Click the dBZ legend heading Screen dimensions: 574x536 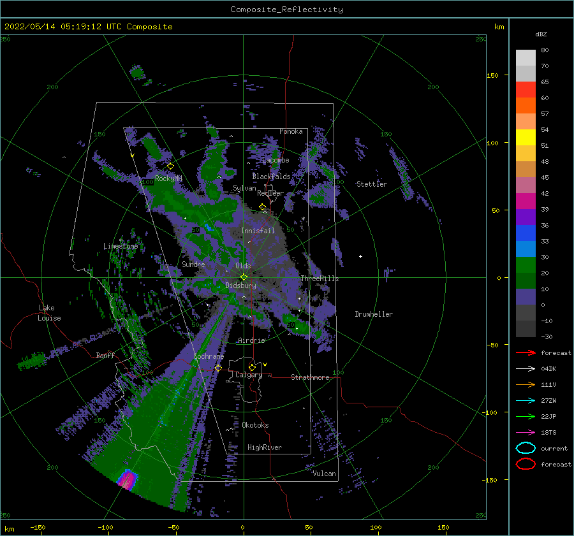point(541,34)
